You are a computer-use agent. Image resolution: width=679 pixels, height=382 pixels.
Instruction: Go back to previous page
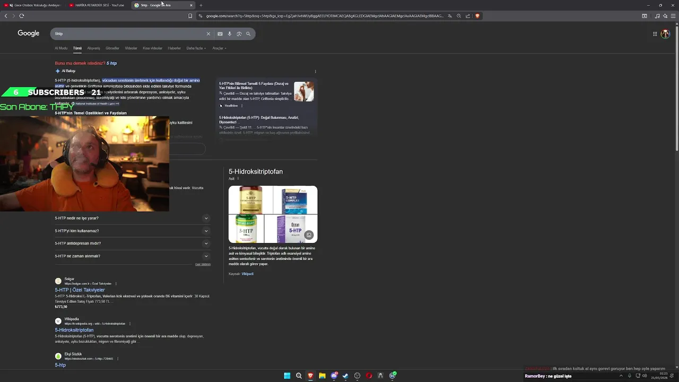(x=6, y=16)
